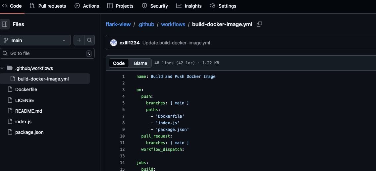Open the Security tab

point(155,6)
